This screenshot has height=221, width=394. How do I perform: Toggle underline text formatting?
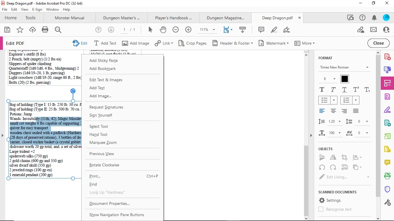tap(344, 89)
